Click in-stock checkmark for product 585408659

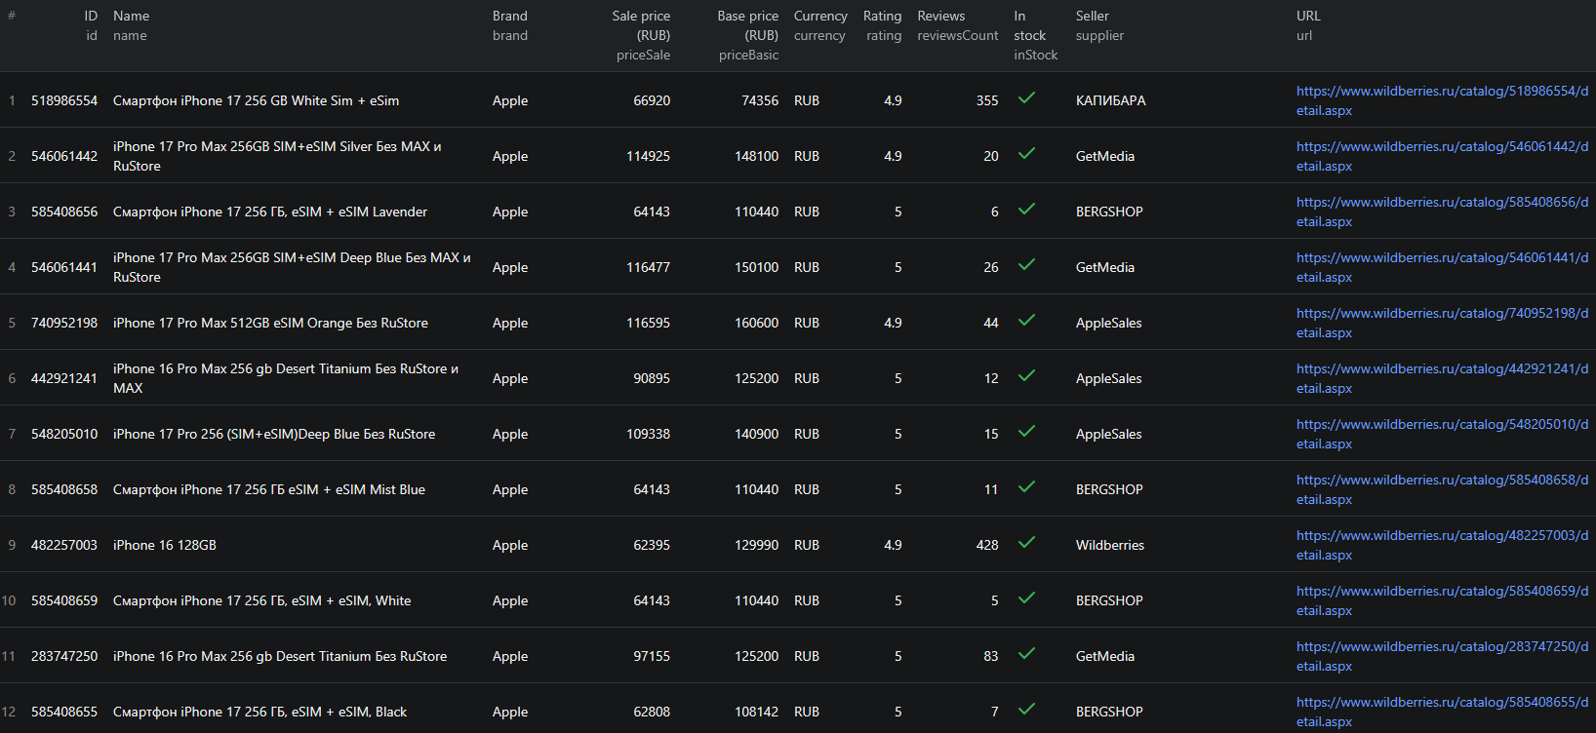tap(1026, 598)
